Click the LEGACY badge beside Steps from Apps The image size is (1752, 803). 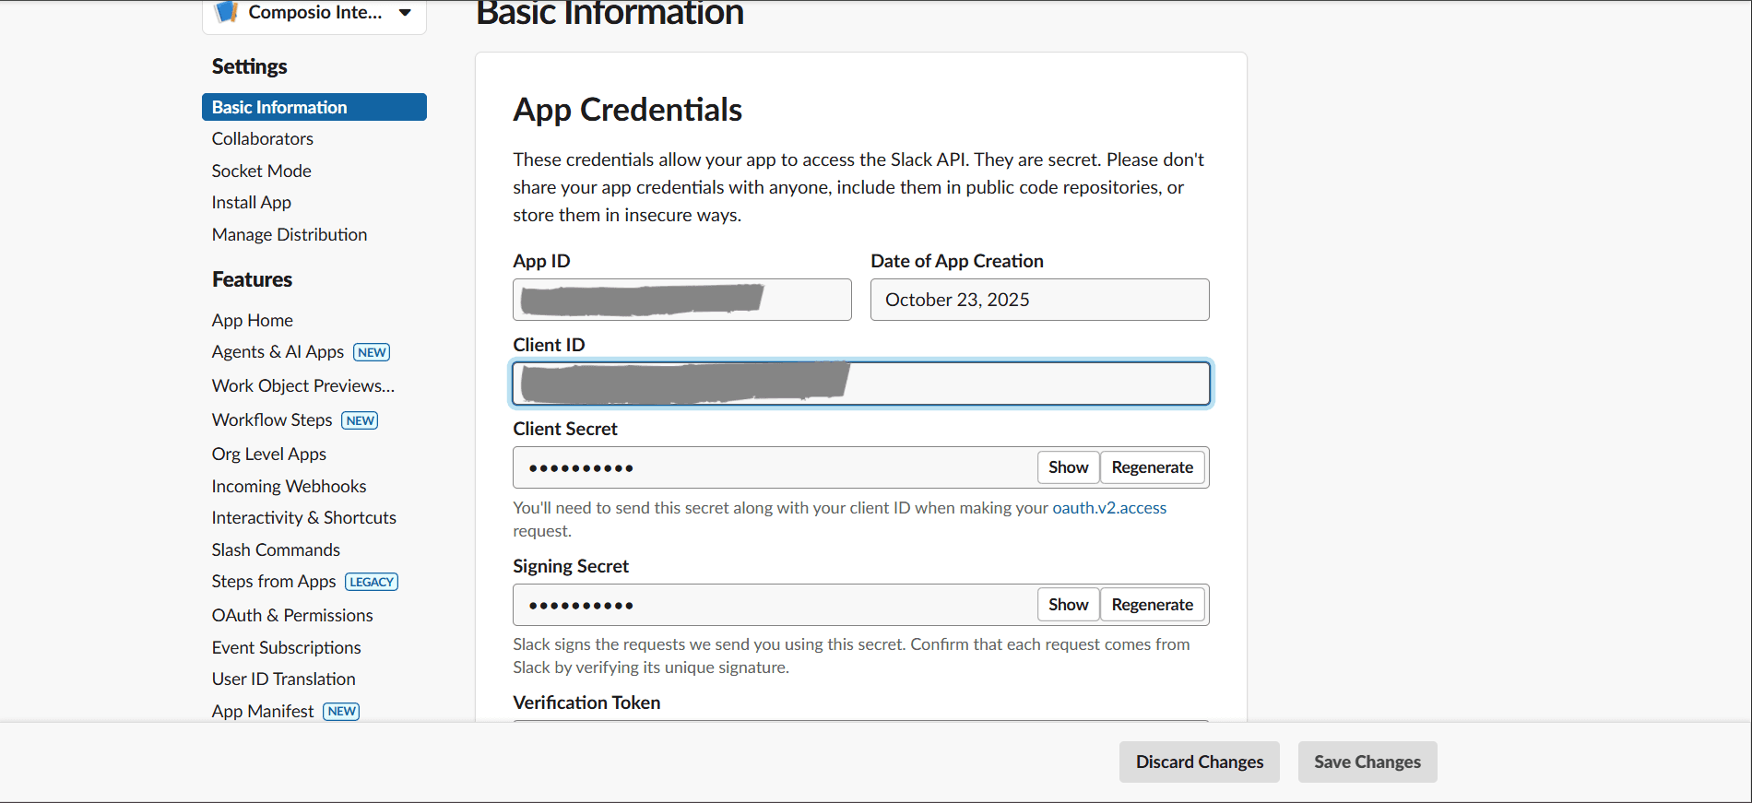(372, 582)
